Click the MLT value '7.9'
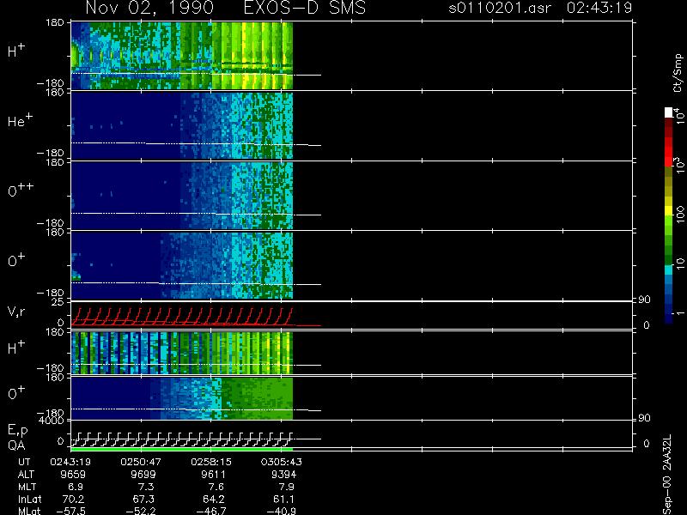The width and height of the screenshot is (687, 515). (286, 487)
